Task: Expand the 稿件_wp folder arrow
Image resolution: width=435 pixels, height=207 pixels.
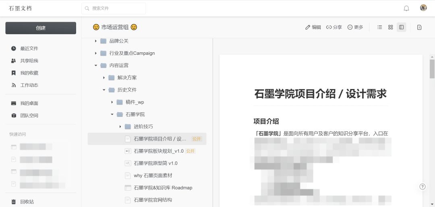Action: pyautogui.click(x=112, y=102)
